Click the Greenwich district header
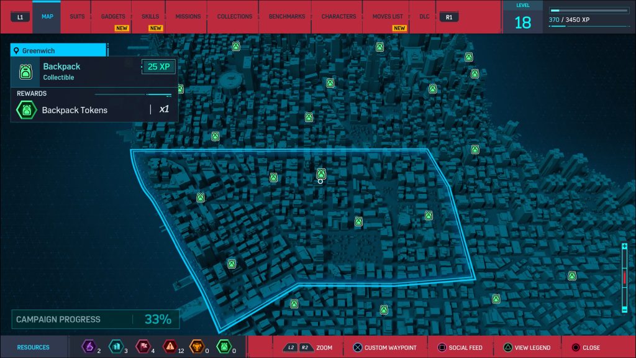 click(x=58, y=50)
